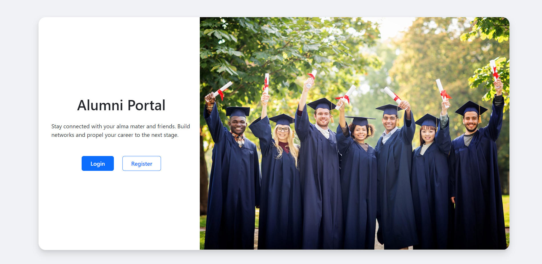
Task: Open the Register form via outlined button
Action: [142, 163]
